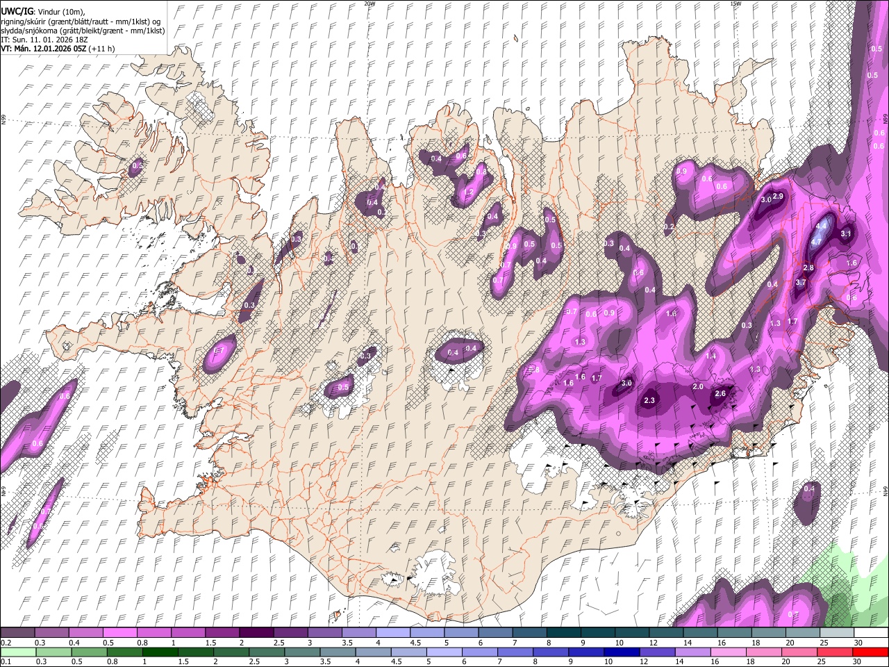The height and width of the screenshot is (667, 889).
Task: Click the 'UWC/IG: Vindur (10m),' title line
Action: click(42, 12)
